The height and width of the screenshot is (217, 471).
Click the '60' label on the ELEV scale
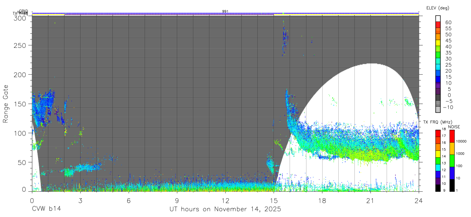(448, 23)
